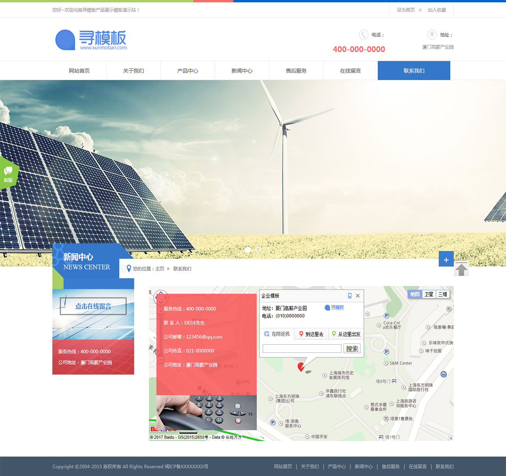The width and height of the screenshot is (506, 476).
Task: Select the 到这里去 tab in info window
Action: (x=311, y=334)
